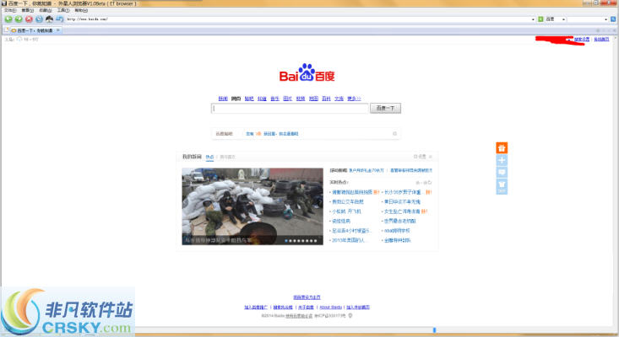The image size is (619, 337).
Task: Open the 文件 menu
Action: [10, 10]
